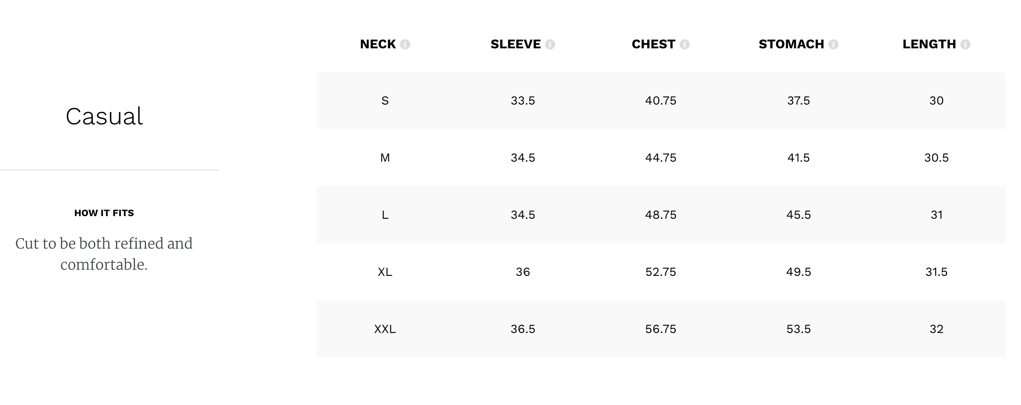Click the info icon beside SLEEVE
The width and height of the screenshot is (1021, 405).
[550, 44]
